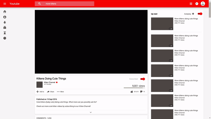Play the main video area
Image resolution: width=211 pixels, height=119 pixels.
(91, 42)
